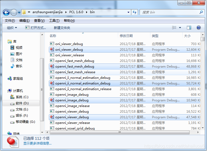
Task: Click the openni_fast_mesh_debug application file icon
Action: tap(52, 61)
